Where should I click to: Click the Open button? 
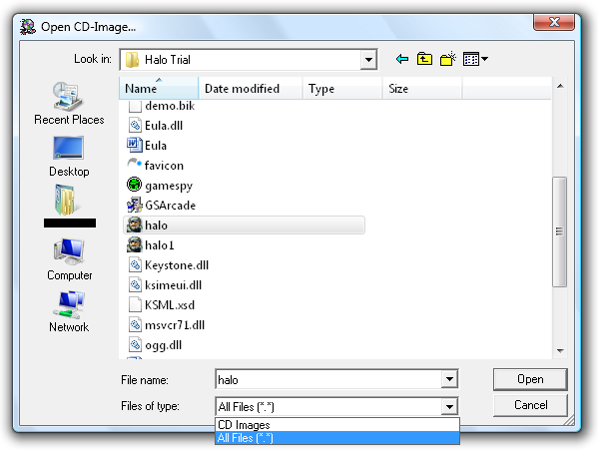pos(530,379)
